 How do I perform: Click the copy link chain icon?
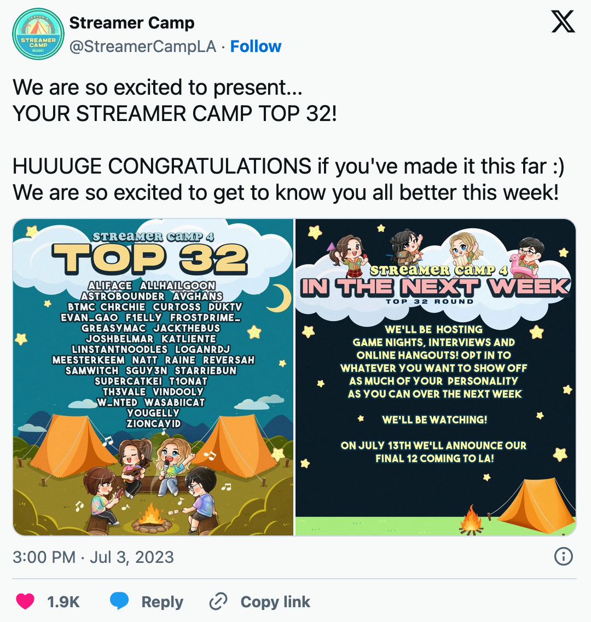pyautogui.click(x=218, y=601)
